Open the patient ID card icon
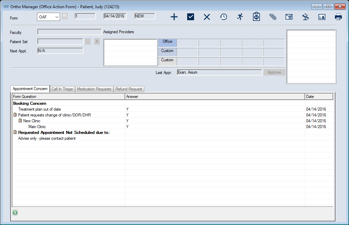The width and height of the screenshot is (349, 225). point(322,17)
